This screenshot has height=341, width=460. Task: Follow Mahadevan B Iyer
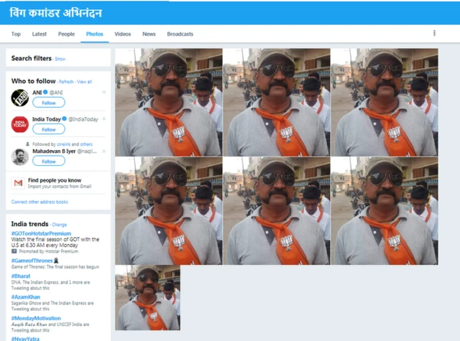pos(49,161)
